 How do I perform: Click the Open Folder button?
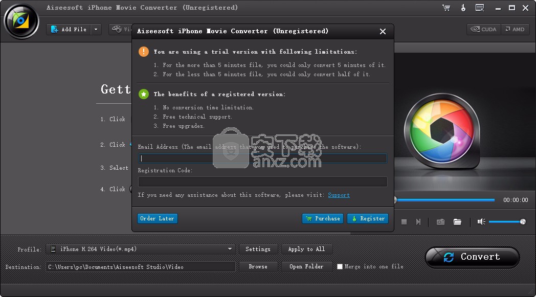pos(307,266)
